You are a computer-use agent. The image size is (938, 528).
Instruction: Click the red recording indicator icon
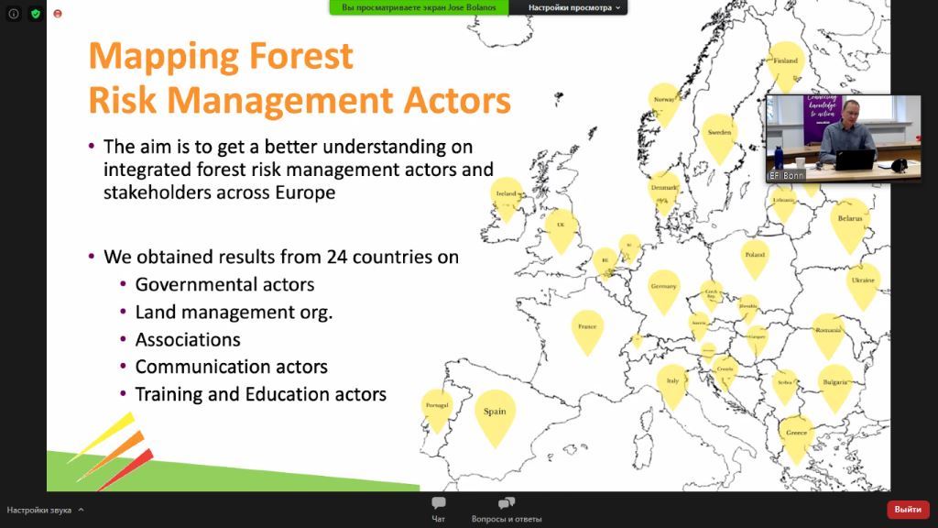pyautogui.click(x=58, y=13)
